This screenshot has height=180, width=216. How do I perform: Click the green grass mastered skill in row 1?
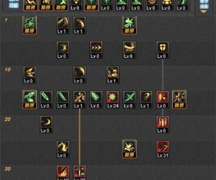[x=30, y=25]
